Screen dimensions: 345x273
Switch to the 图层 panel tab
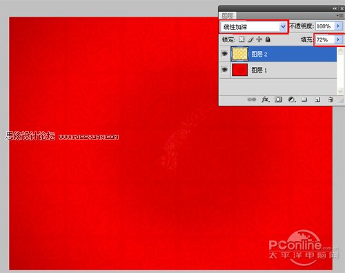pyautogui.click(x=228, y=16)
